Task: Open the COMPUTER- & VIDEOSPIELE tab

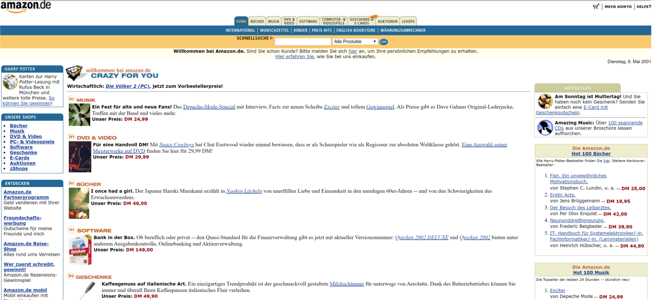Action: pos(333,21)
